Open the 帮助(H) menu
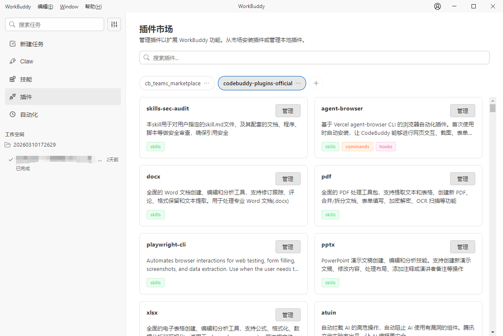This screenshot has width=503, height=336. click(x=93, y=6)
